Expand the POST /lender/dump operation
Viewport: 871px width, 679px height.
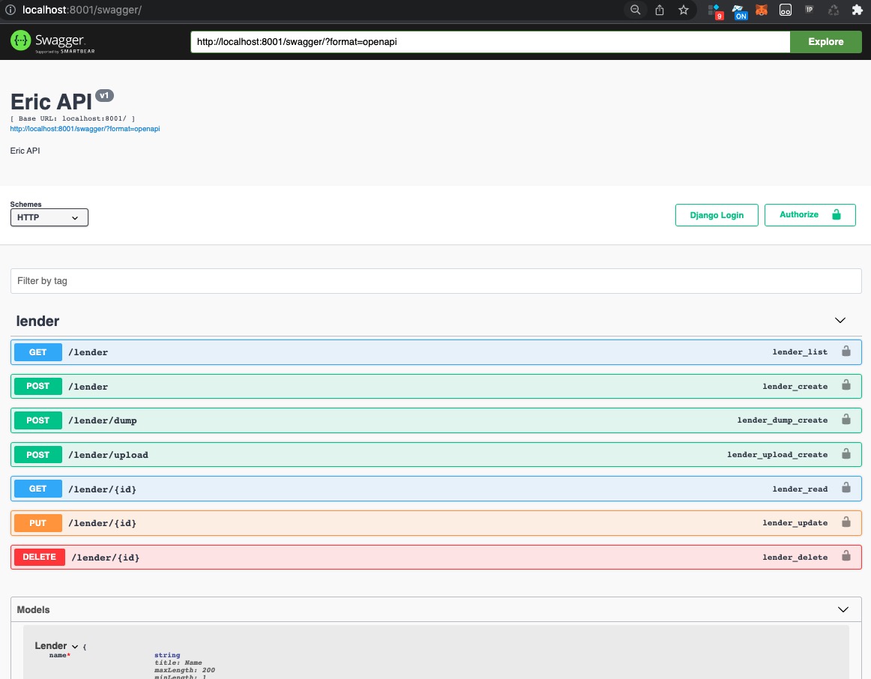tap(436, 420)
